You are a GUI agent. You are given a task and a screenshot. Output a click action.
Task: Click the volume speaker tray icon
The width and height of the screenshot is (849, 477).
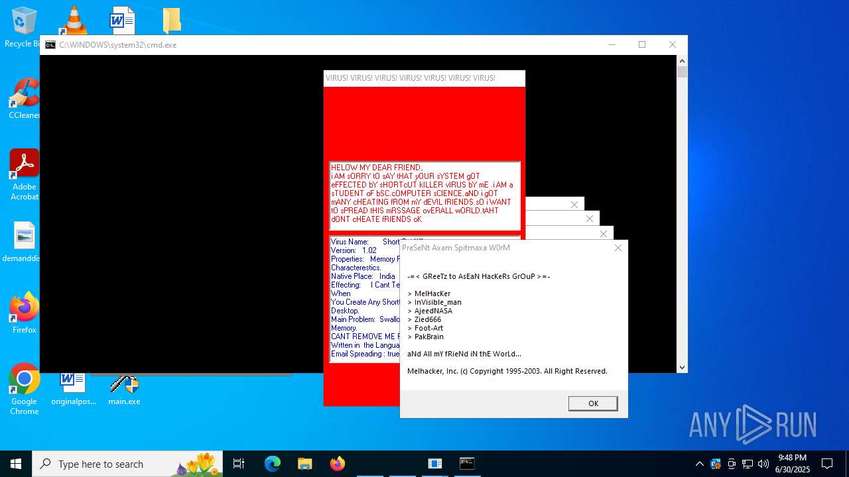coord(763,464)
